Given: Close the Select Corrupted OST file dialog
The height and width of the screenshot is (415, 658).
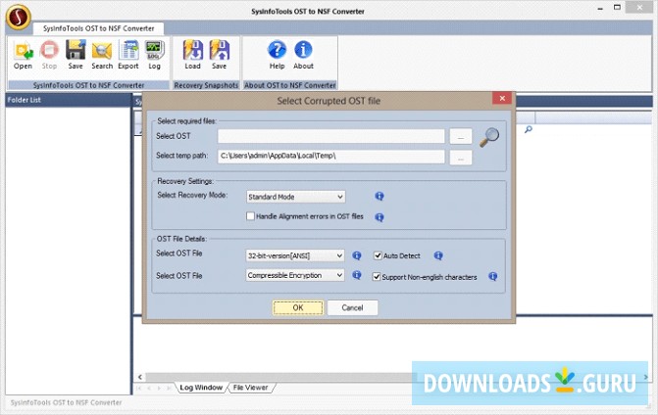Looking at the screenshot, I should tap(502, 99).
